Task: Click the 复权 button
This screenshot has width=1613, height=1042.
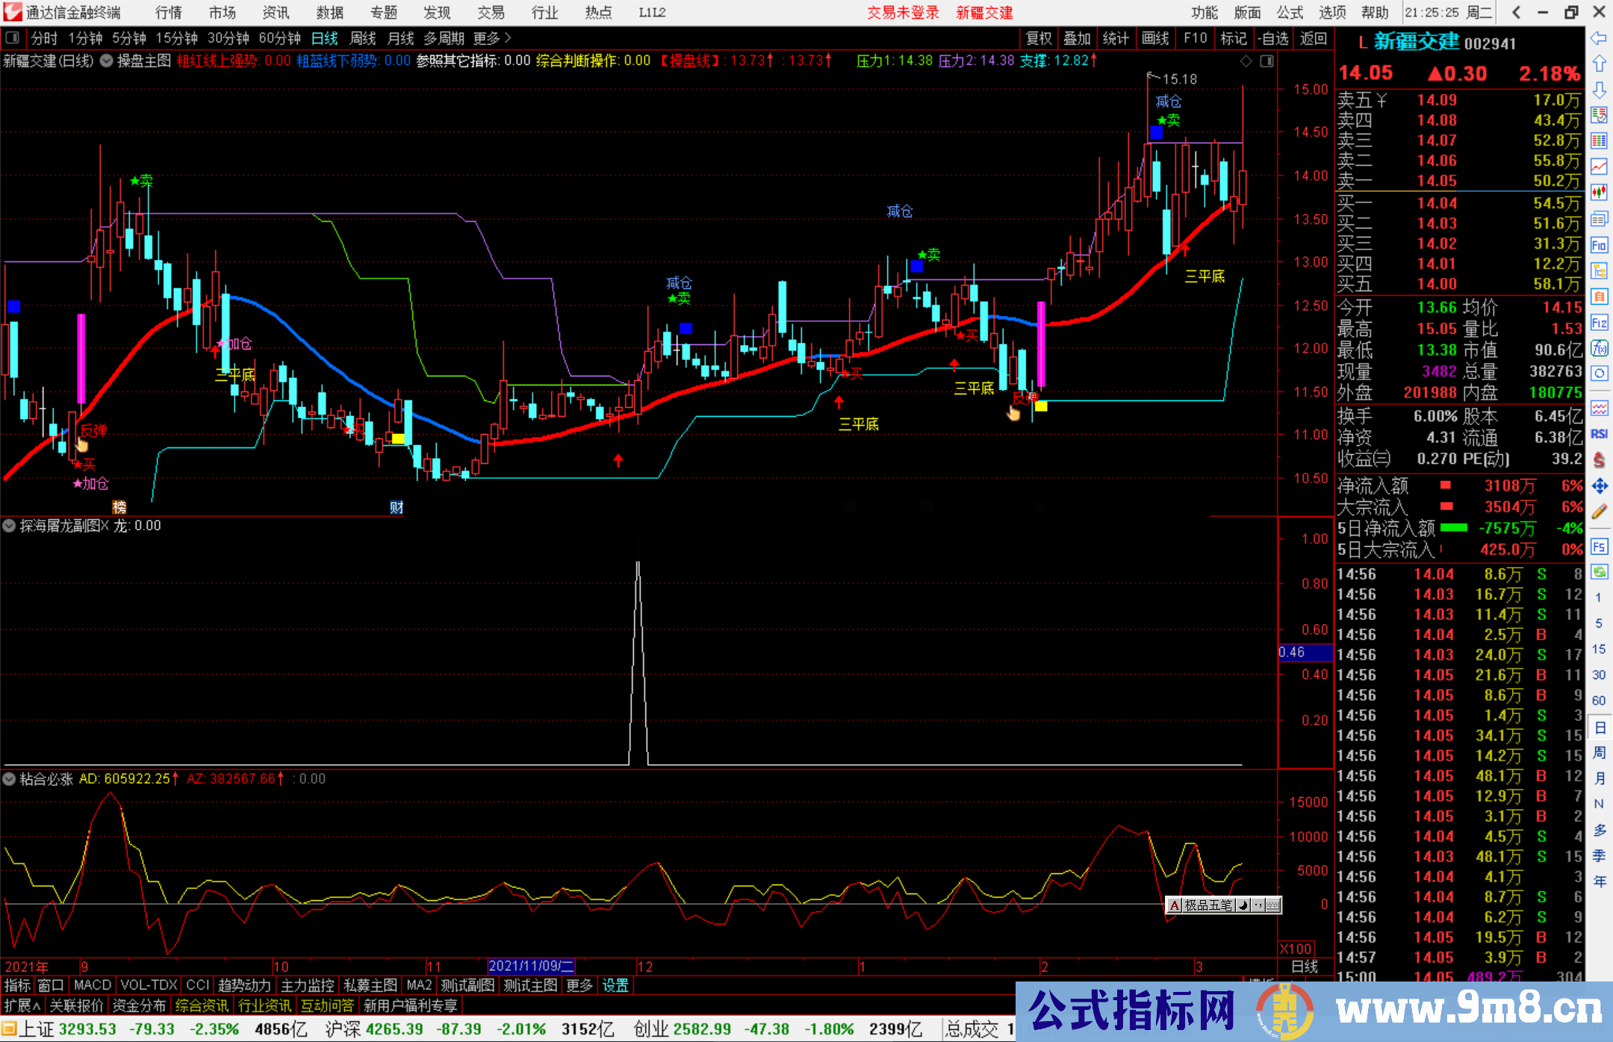Action: pos(1039,38)
